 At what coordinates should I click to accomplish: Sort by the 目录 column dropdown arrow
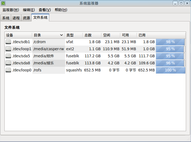coord(61,35)
